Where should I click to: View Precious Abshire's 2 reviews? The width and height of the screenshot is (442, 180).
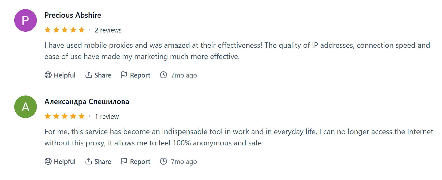pos(108,30)
